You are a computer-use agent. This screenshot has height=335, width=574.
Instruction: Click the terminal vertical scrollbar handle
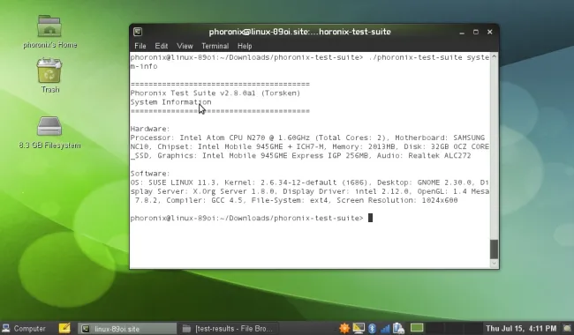coord(494,249)
